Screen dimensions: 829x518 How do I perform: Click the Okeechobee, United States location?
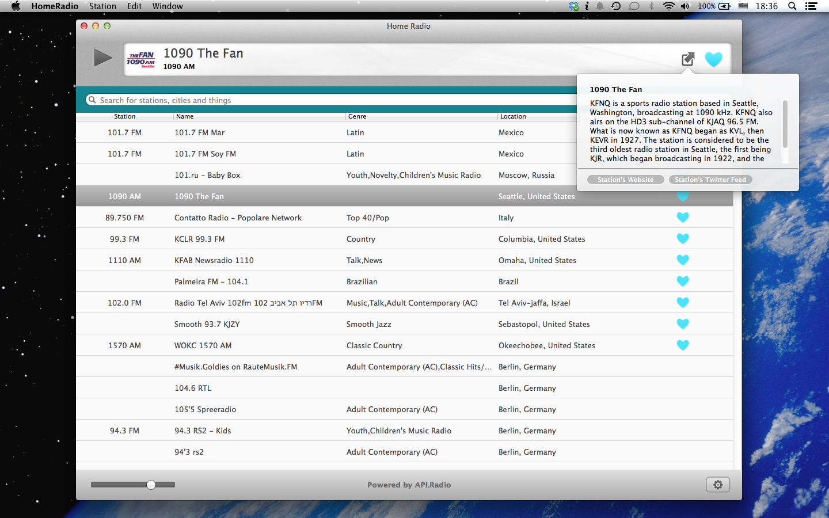pos(547,345)
